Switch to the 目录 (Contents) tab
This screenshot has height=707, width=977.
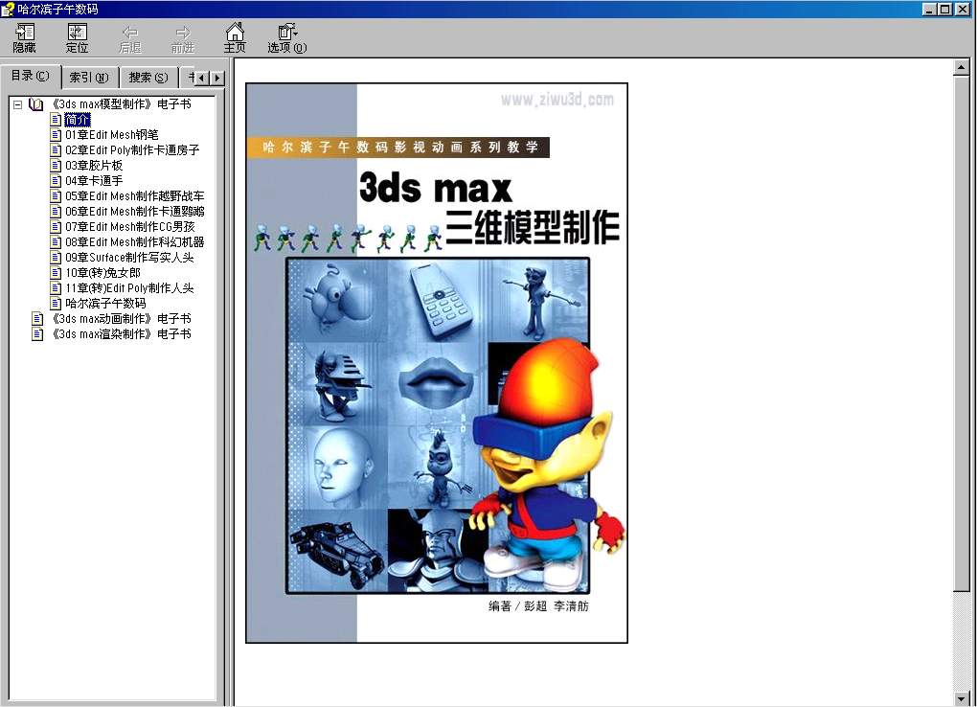[x=30, y=76]
